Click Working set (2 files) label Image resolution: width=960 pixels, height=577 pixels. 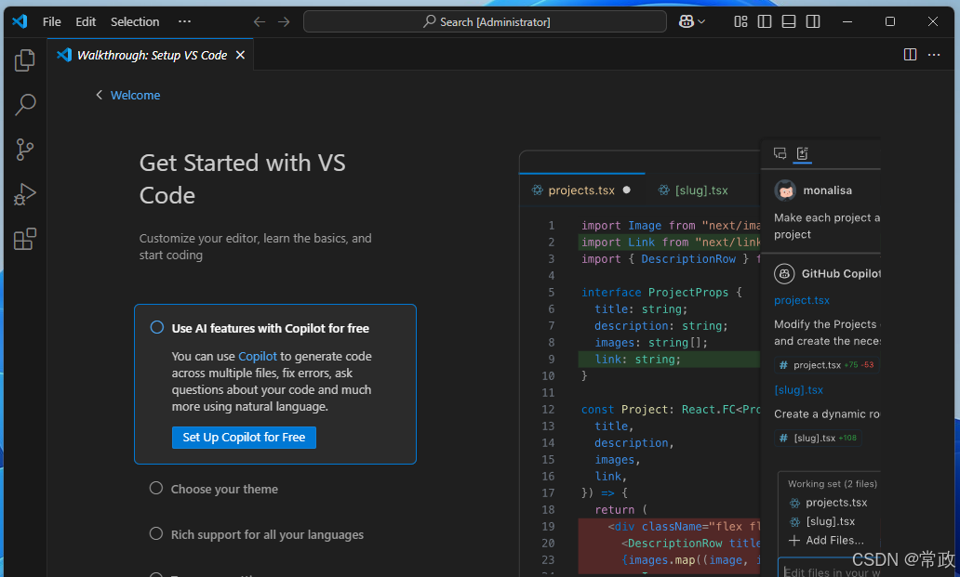832,483
